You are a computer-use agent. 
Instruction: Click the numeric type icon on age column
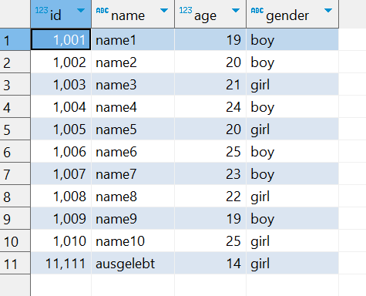186,10
